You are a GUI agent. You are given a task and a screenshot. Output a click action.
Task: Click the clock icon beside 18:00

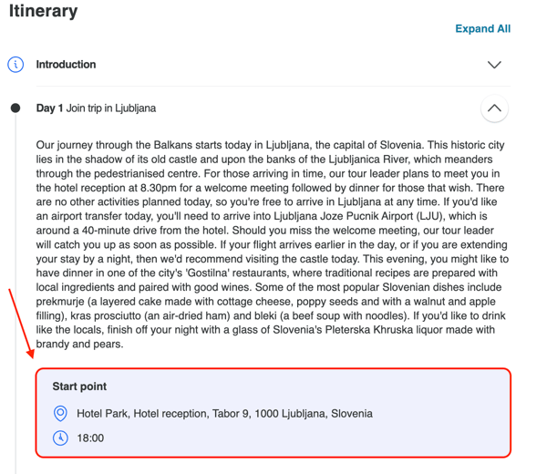tap(60, 438)
